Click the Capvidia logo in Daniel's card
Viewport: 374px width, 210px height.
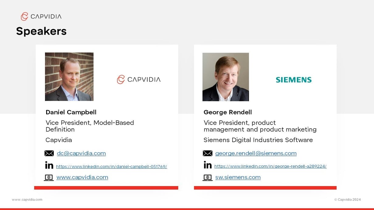(139, 80)
